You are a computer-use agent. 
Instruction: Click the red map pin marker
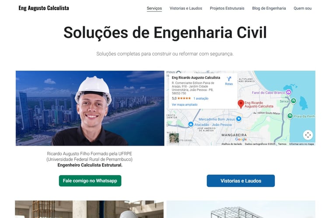(x=241, y=104)
